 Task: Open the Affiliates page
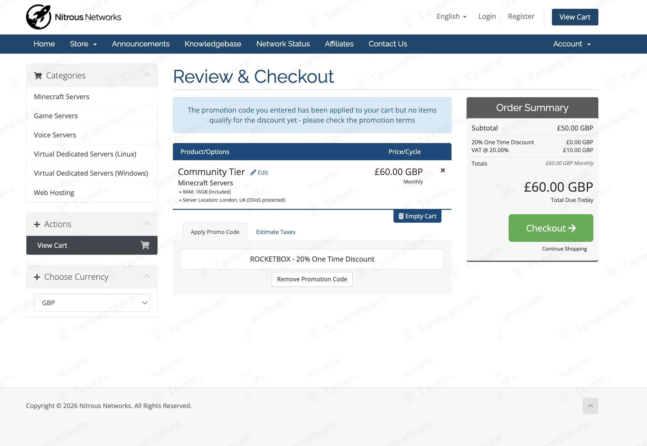pos(339,44)
